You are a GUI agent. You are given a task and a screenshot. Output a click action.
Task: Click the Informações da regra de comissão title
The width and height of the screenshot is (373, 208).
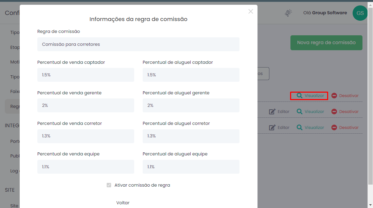(138, 19)
